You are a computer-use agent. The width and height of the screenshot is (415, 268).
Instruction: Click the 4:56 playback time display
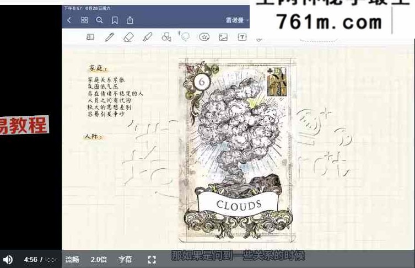coord(31,260)
